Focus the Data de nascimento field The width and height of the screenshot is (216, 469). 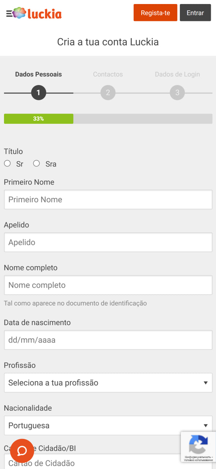[108, 340]
